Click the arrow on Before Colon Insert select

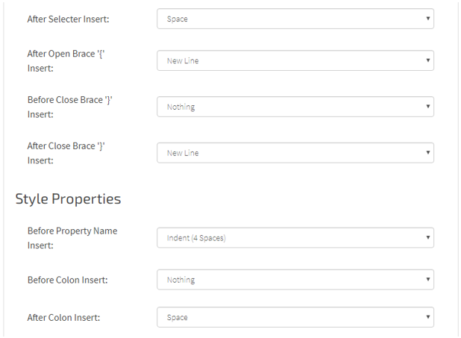pos(428,280)
